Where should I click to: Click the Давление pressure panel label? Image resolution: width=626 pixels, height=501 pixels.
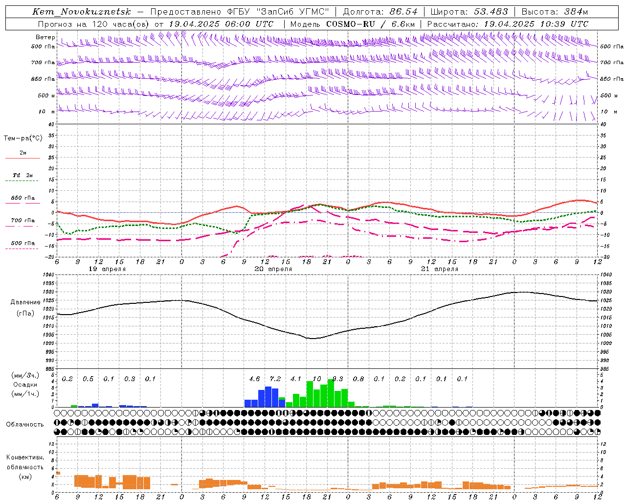[x=25, y=302]
